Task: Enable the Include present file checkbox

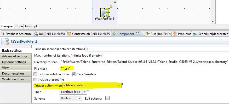Action: [x=35, y=79]
